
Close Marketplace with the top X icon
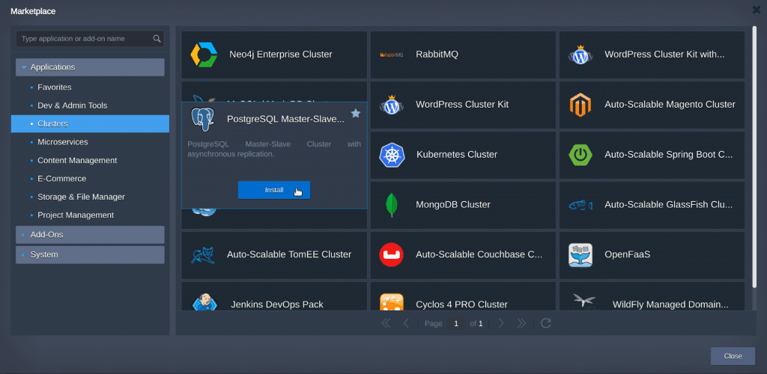coord(757,10)
